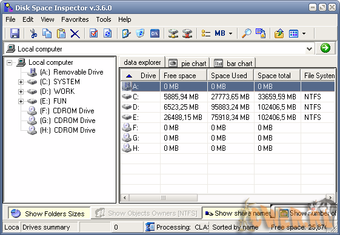Open the File menu
This screenshot has width=340, height=235.
click(x=10, y=19)
